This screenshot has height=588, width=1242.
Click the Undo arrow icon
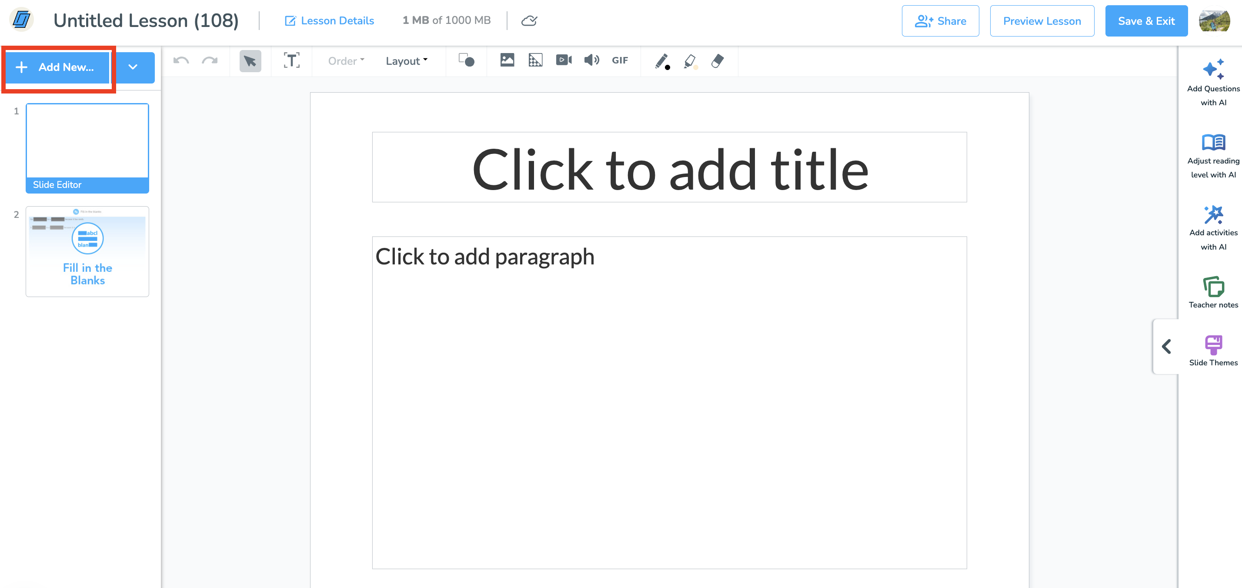click(x=181, y=61)
